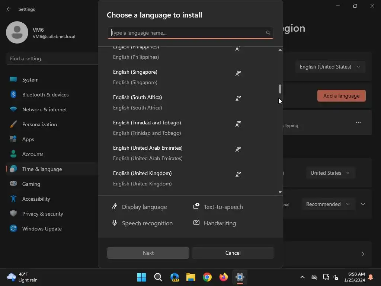Screen dimensions: 381x286
Task: Open Apps settings category
Action: tap(52, 139)
